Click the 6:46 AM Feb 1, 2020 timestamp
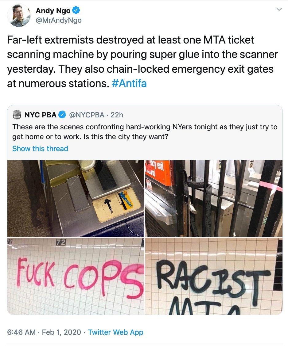The image size is (288, 347). [44, 332]
